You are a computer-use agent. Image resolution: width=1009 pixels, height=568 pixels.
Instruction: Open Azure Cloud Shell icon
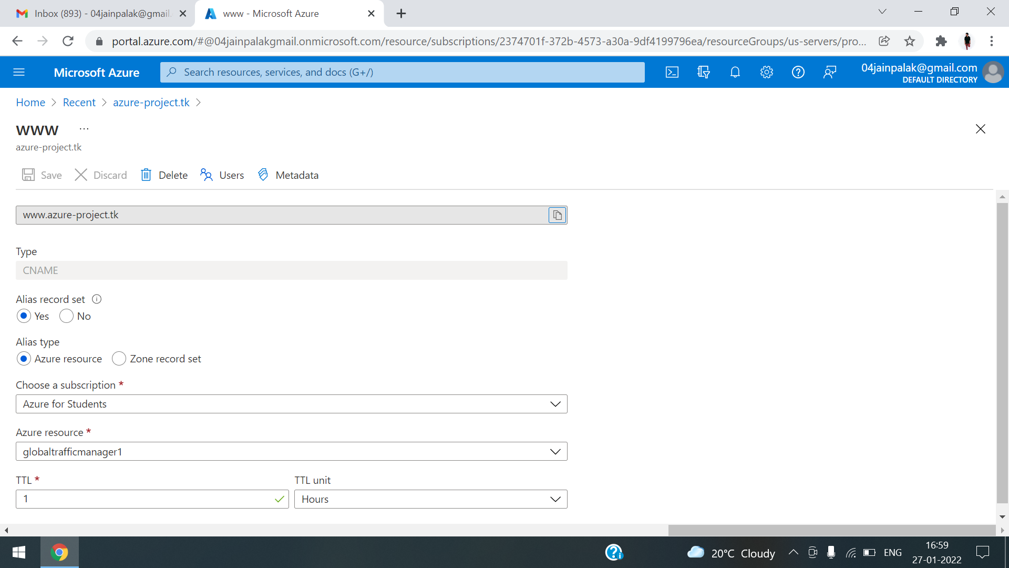click(x=672, y=72)
